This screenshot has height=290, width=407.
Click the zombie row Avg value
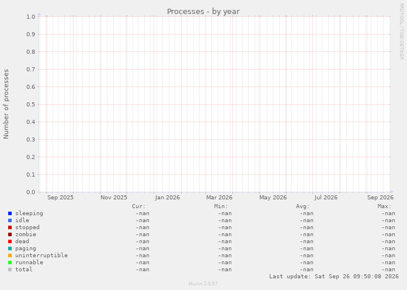[307, 234]
